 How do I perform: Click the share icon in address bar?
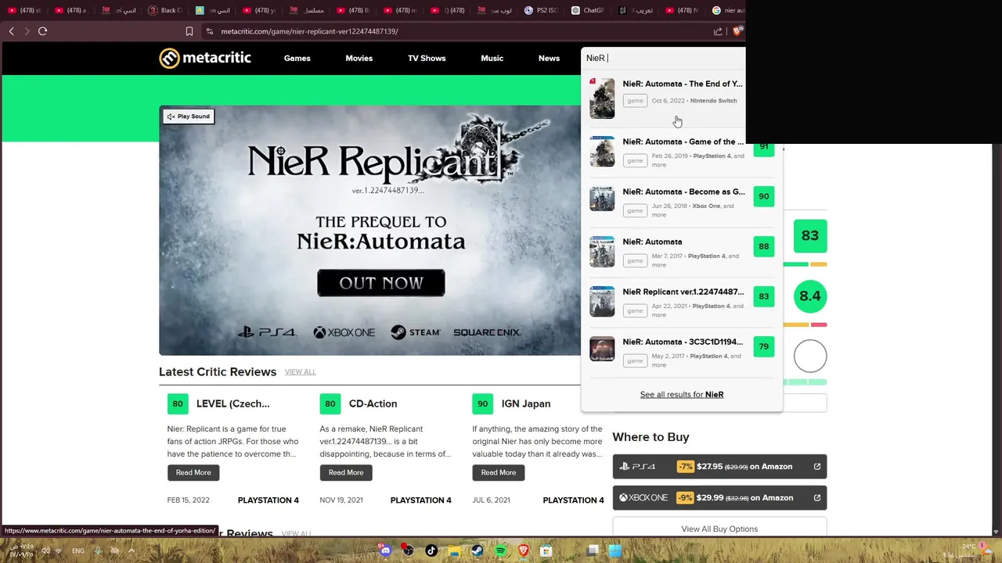(x=718, y=31)
